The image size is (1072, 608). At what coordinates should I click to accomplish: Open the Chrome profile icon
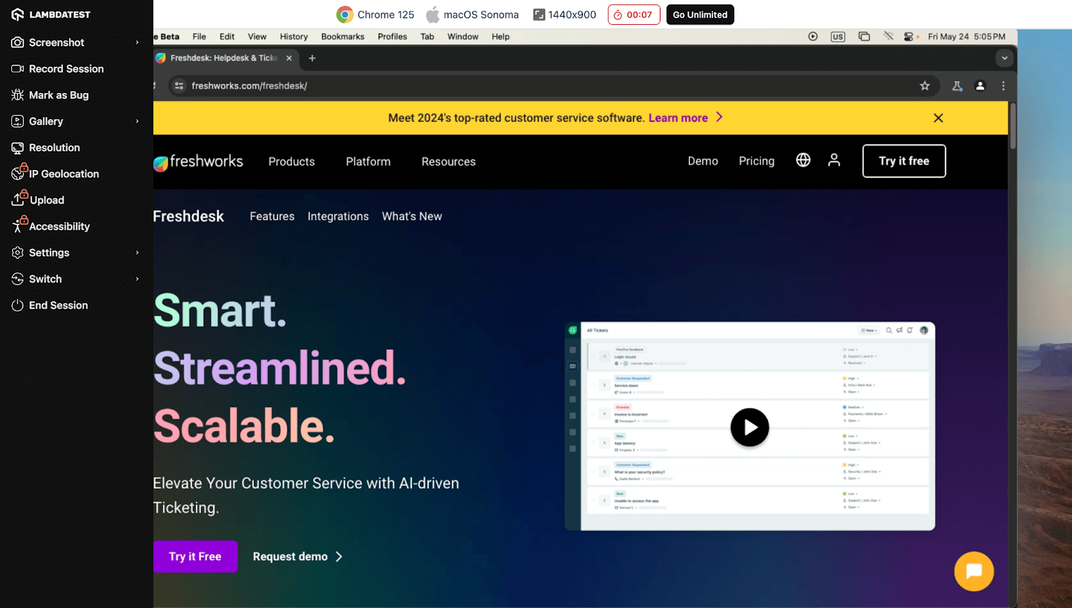980,86
